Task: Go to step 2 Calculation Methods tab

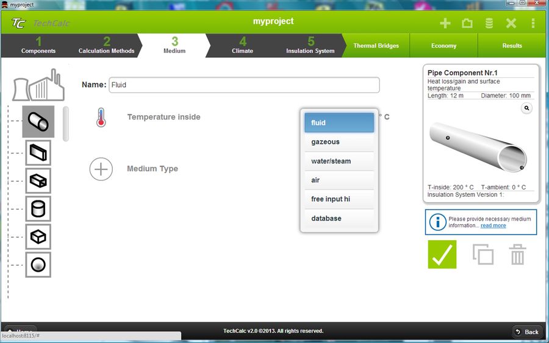Action: 106,46
